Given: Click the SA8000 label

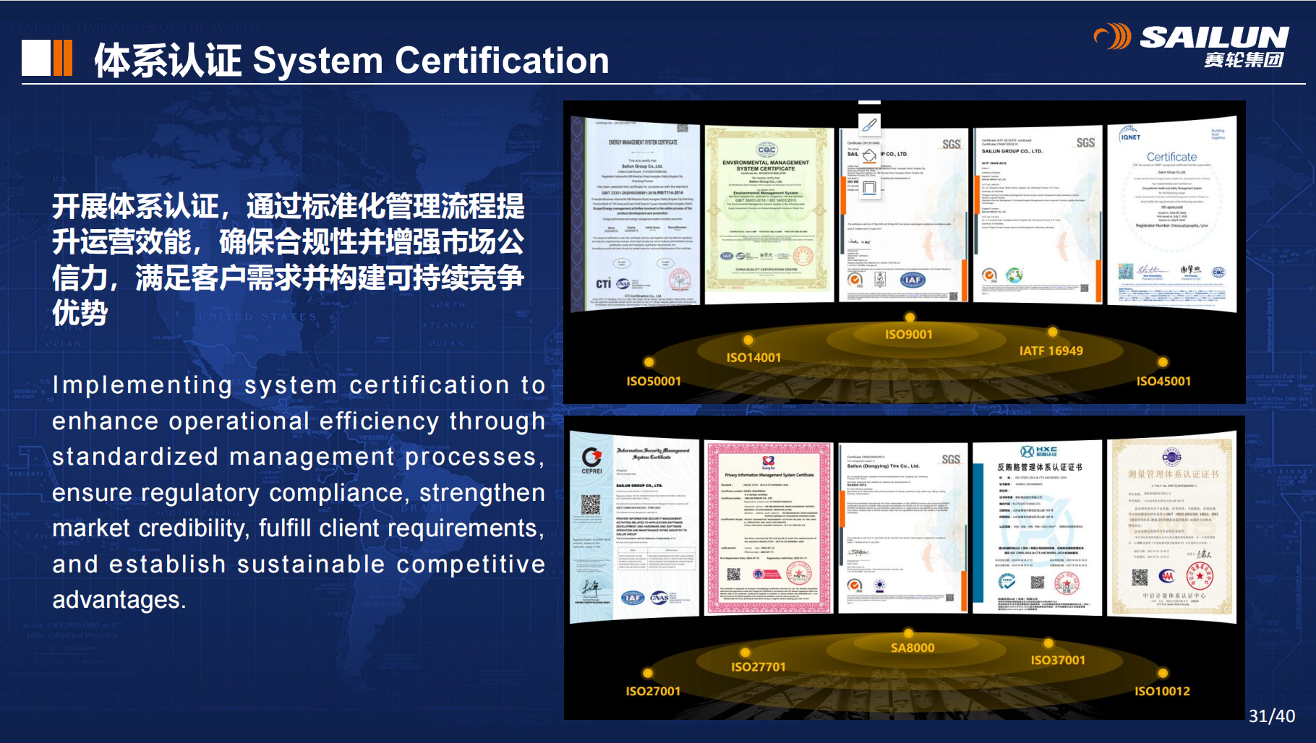Looking at the screenshot, I should (x=912, y=648).
